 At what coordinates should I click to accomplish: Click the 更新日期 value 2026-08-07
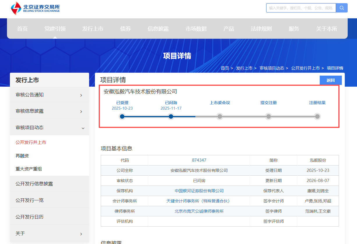(x=318, y=181)
